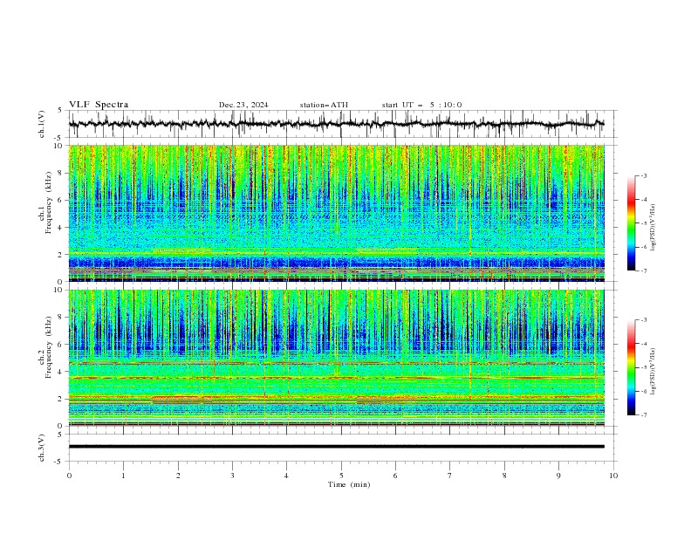Click the 'ch.1(V)' waveform axis label

42,124
